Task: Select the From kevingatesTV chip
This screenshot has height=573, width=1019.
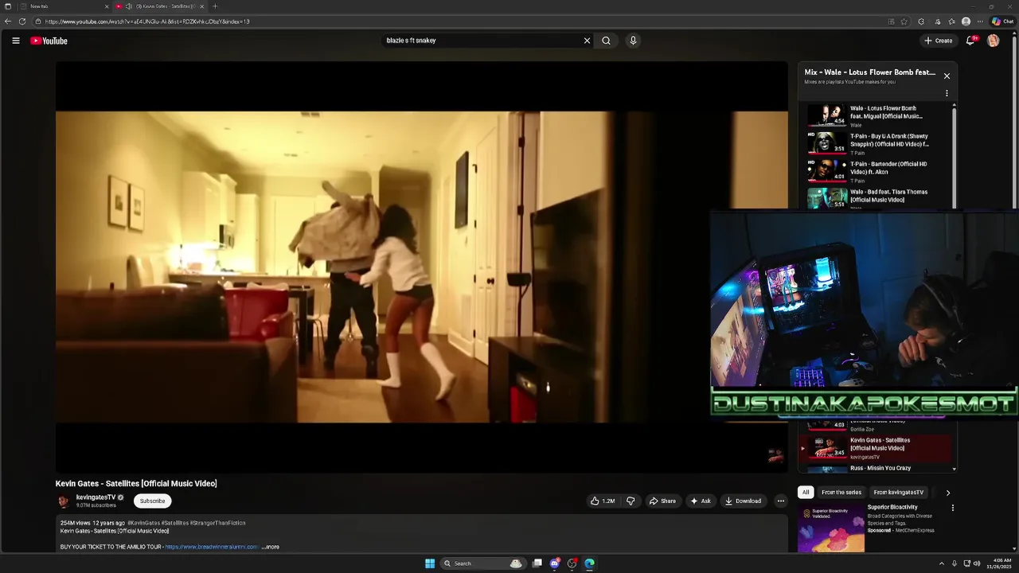Action: 899,493
